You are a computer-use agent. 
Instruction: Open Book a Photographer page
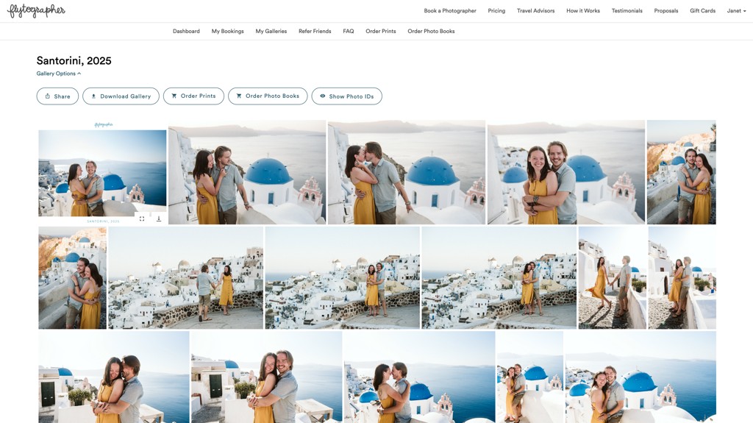(x=450, y=10)
